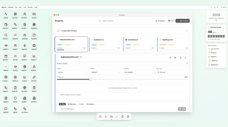The width and height of the screenshot is (228, 127).
Task: Click the Search projects input field
Action: pyautogui.click(x=125, y=21)
